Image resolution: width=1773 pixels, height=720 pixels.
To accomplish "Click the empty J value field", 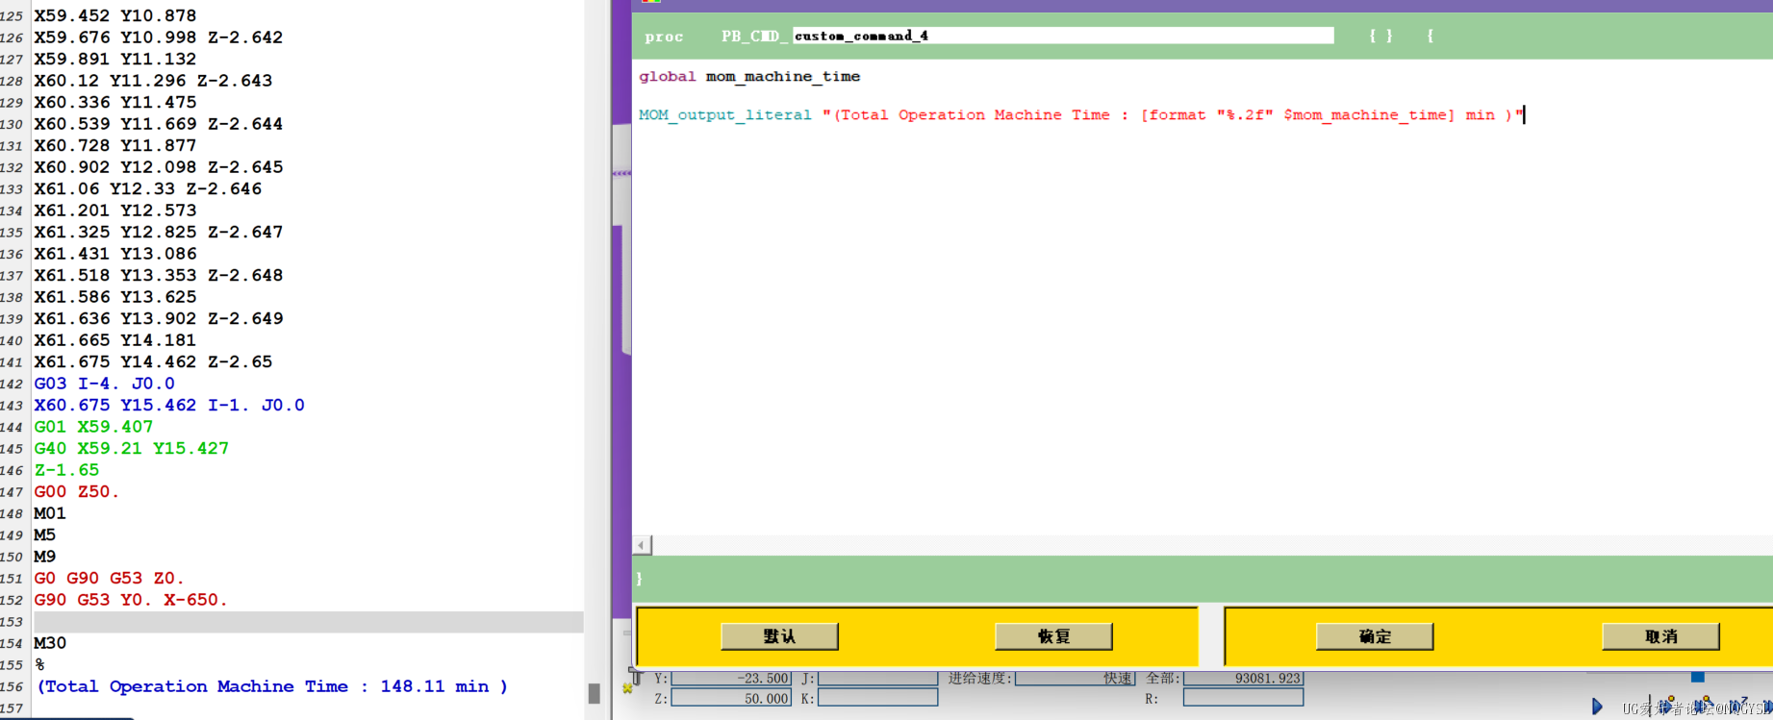I will (x=877, y=678).
